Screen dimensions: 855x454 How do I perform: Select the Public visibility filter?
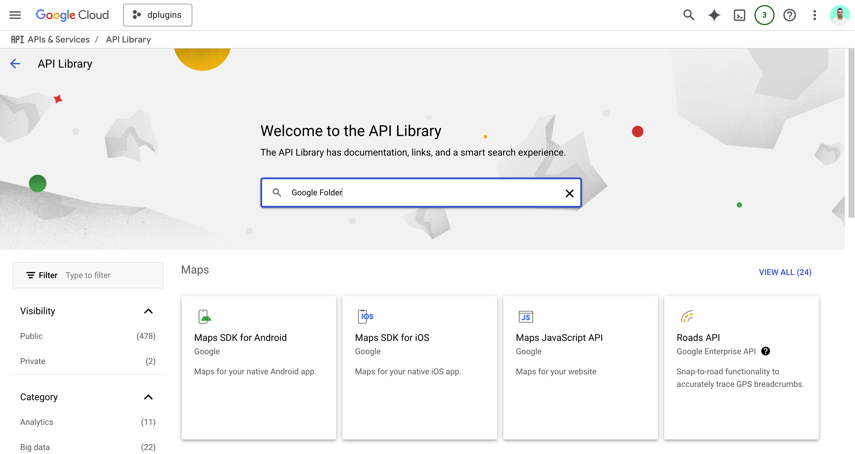88,336
